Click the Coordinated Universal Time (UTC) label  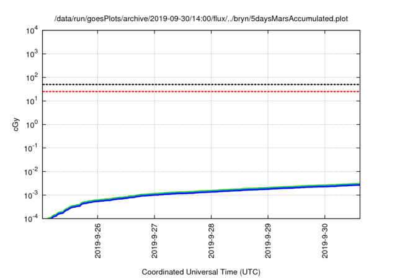pyautogui.click(x=201, y=272)
